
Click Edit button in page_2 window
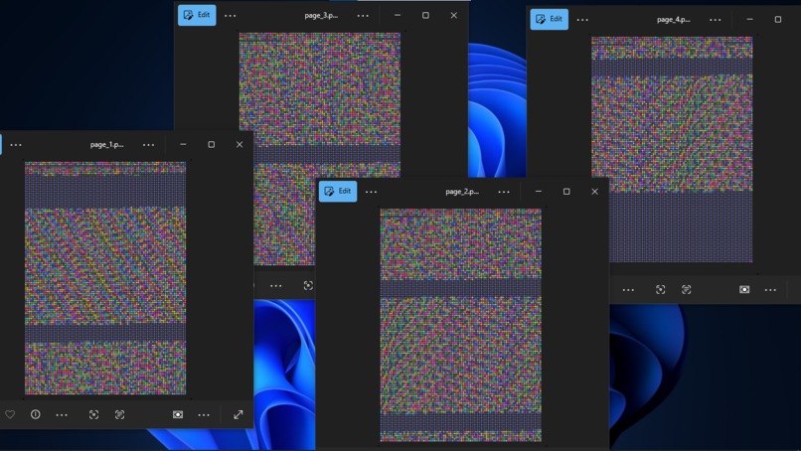point(338,191)
